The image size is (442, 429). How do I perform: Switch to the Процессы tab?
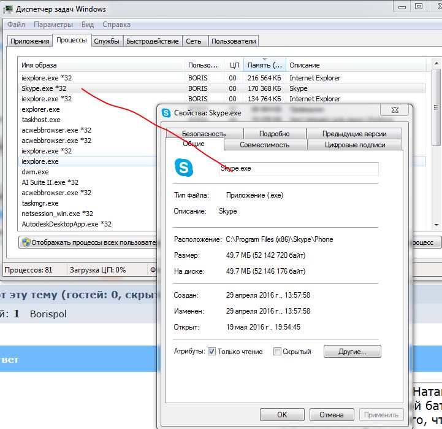[x=72, y=40]
